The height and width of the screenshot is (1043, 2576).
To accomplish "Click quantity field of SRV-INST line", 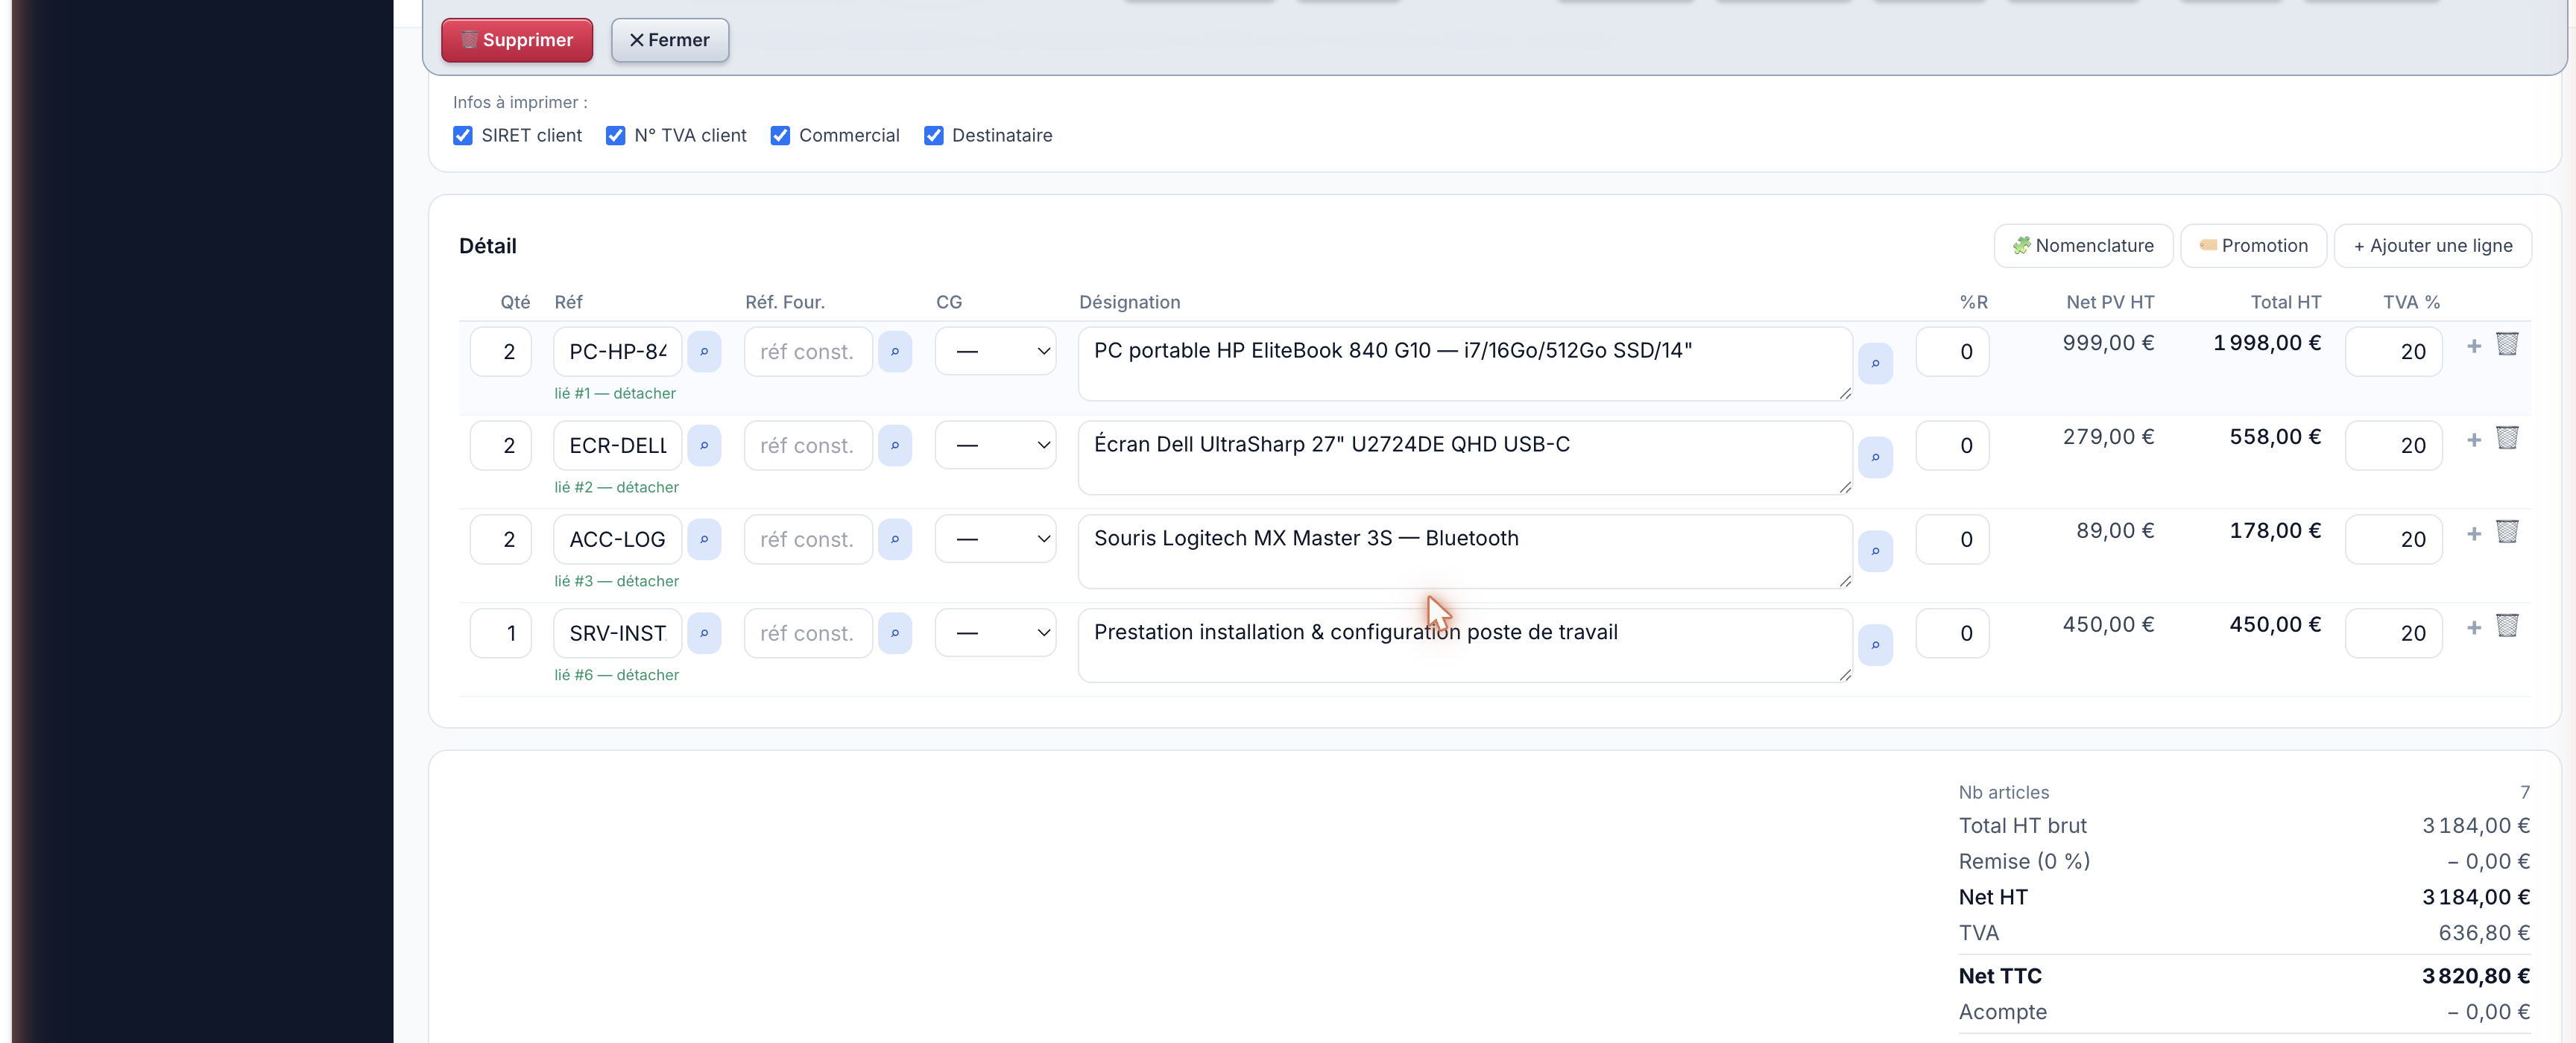I will click(x=501, y=633).
